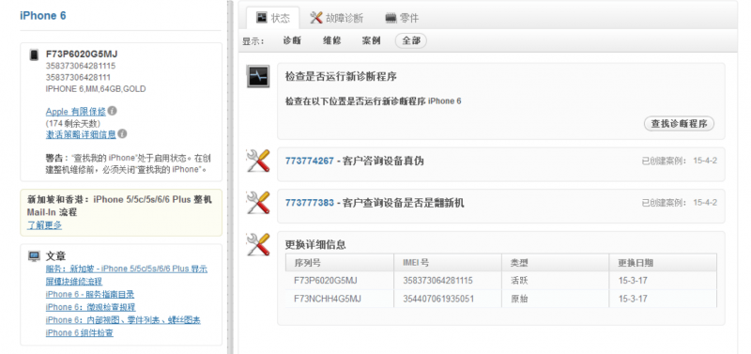Click the phone device icon beside F73P6020G5MJ
This screenshot has height=354, width=751.
tap(34, 55)
